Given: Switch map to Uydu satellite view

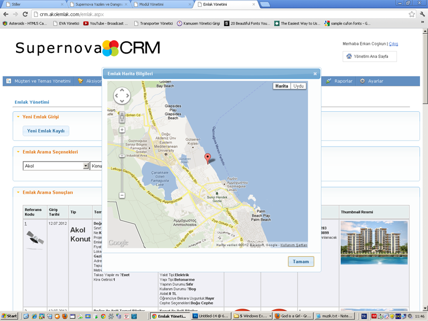Looking at the screenshot, I should click(299, 86).
